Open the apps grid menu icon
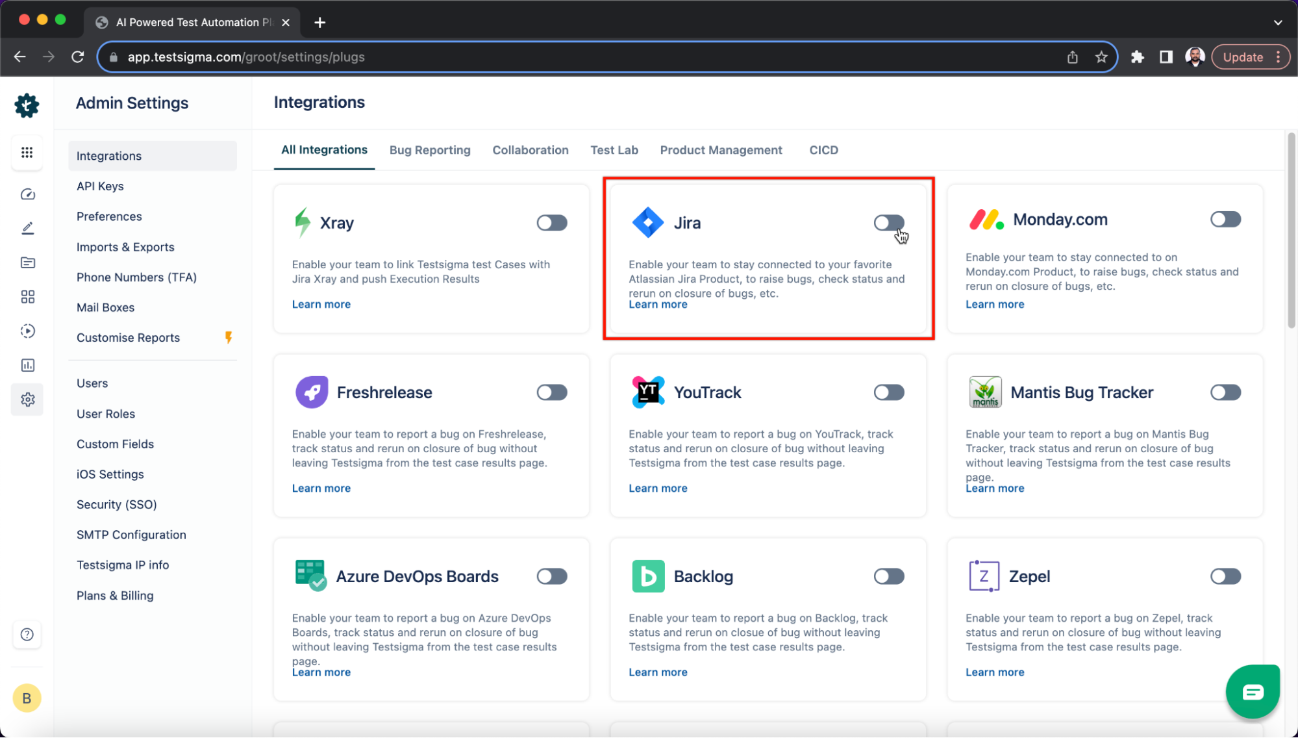Viewport: 1298px width, 738px height. pos(27,153)
